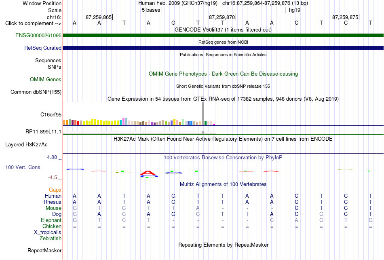Click the G base in the Human alignment row

(173, 196)
